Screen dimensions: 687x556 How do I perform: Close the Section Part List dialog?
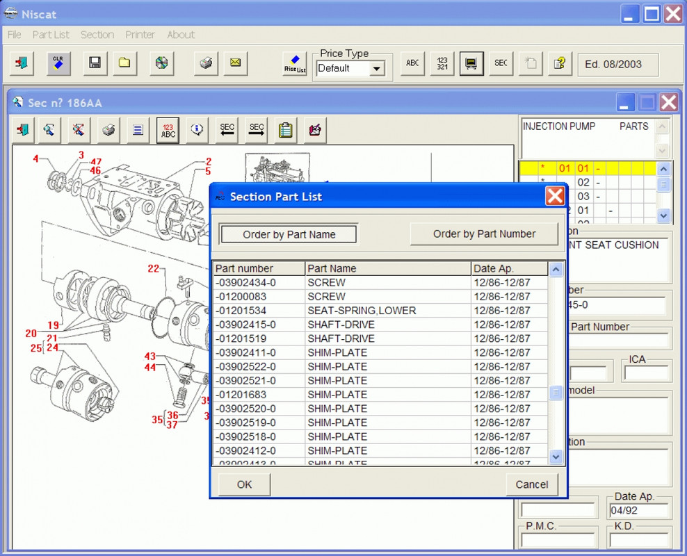pyautogui.click(x=555, y=196)
